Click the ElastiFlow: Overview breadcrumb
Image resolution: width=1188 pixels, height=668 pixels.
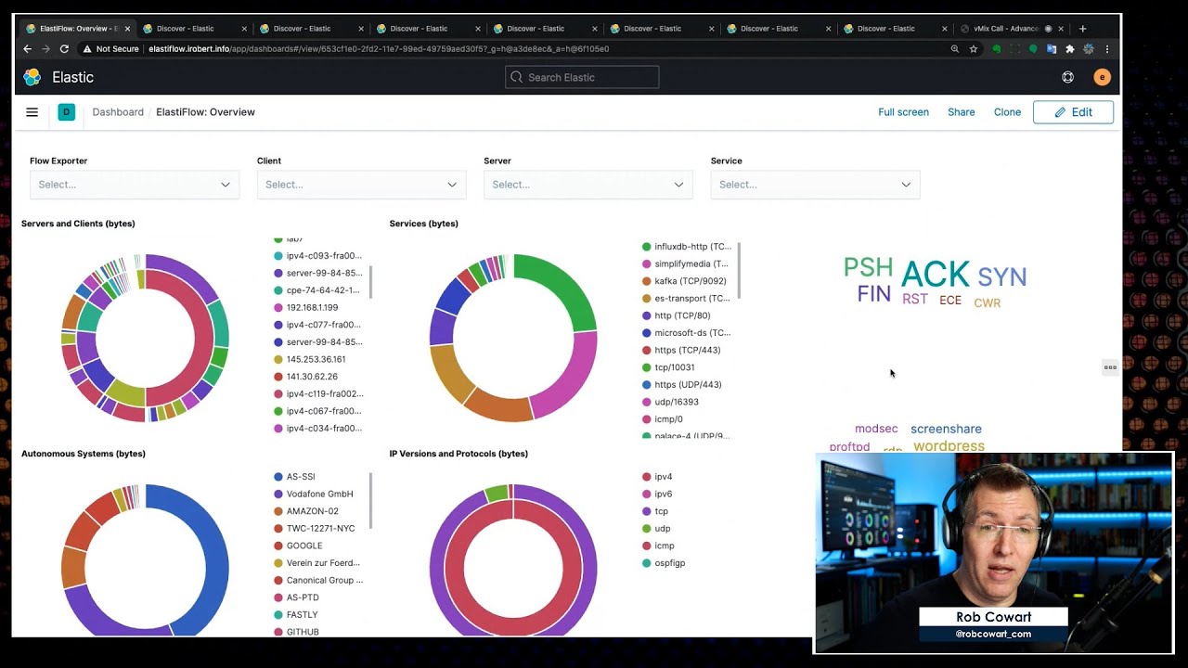coord(205,112)
